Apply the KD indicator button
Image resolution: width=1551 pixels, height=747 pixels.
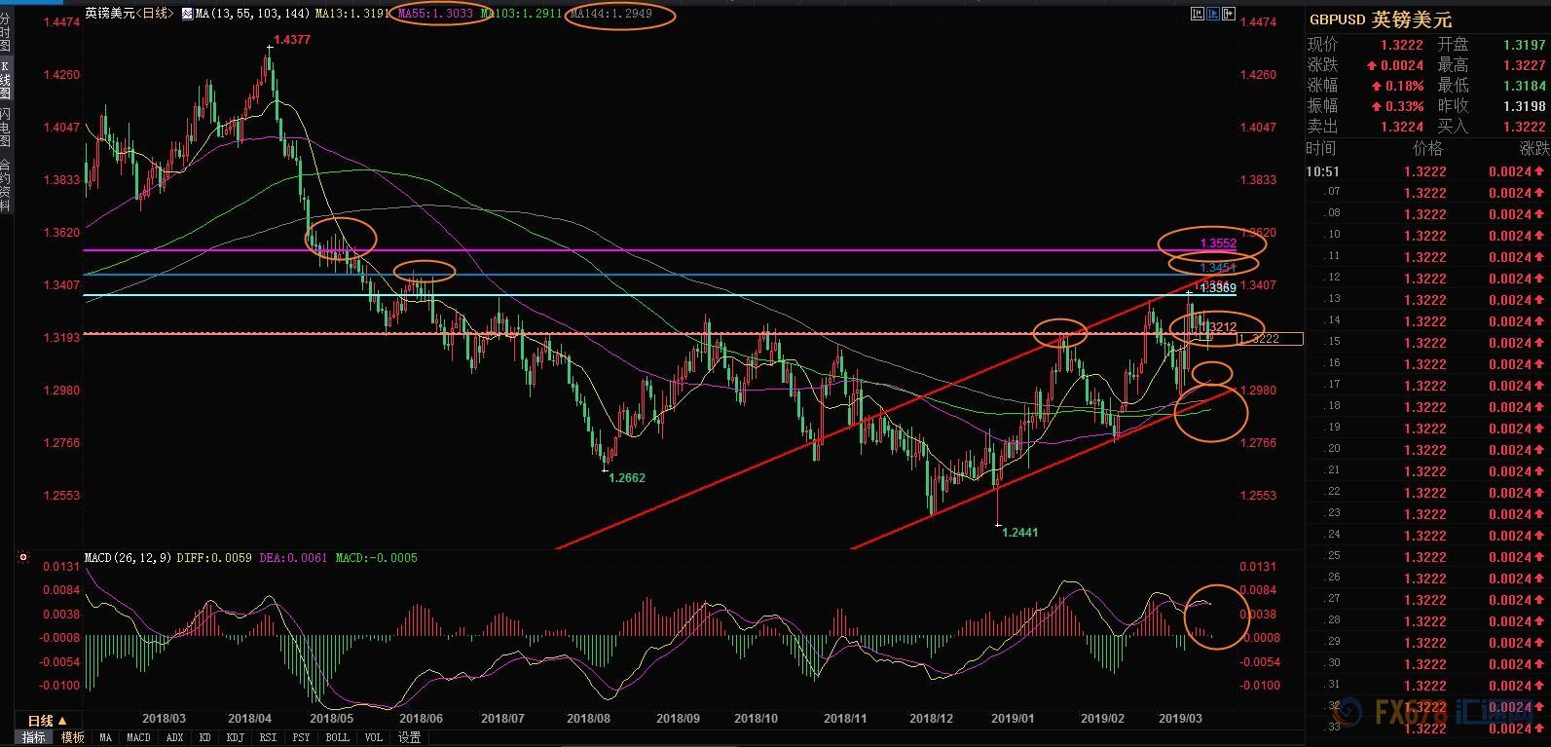point(205,737)
